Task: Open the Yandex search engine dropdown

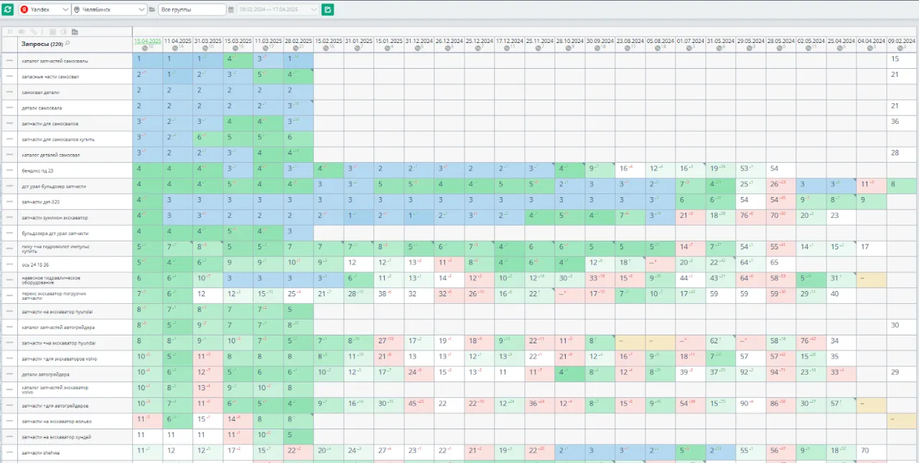Action: point(45,10)
